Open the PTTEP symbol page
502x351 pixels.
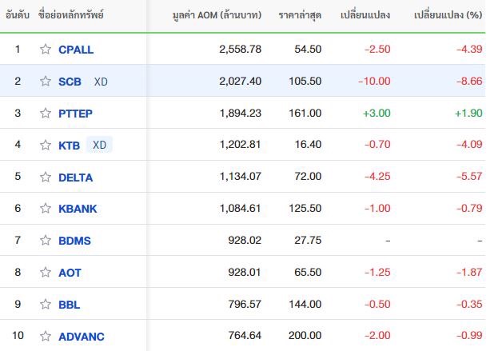(x=75, y=114)
